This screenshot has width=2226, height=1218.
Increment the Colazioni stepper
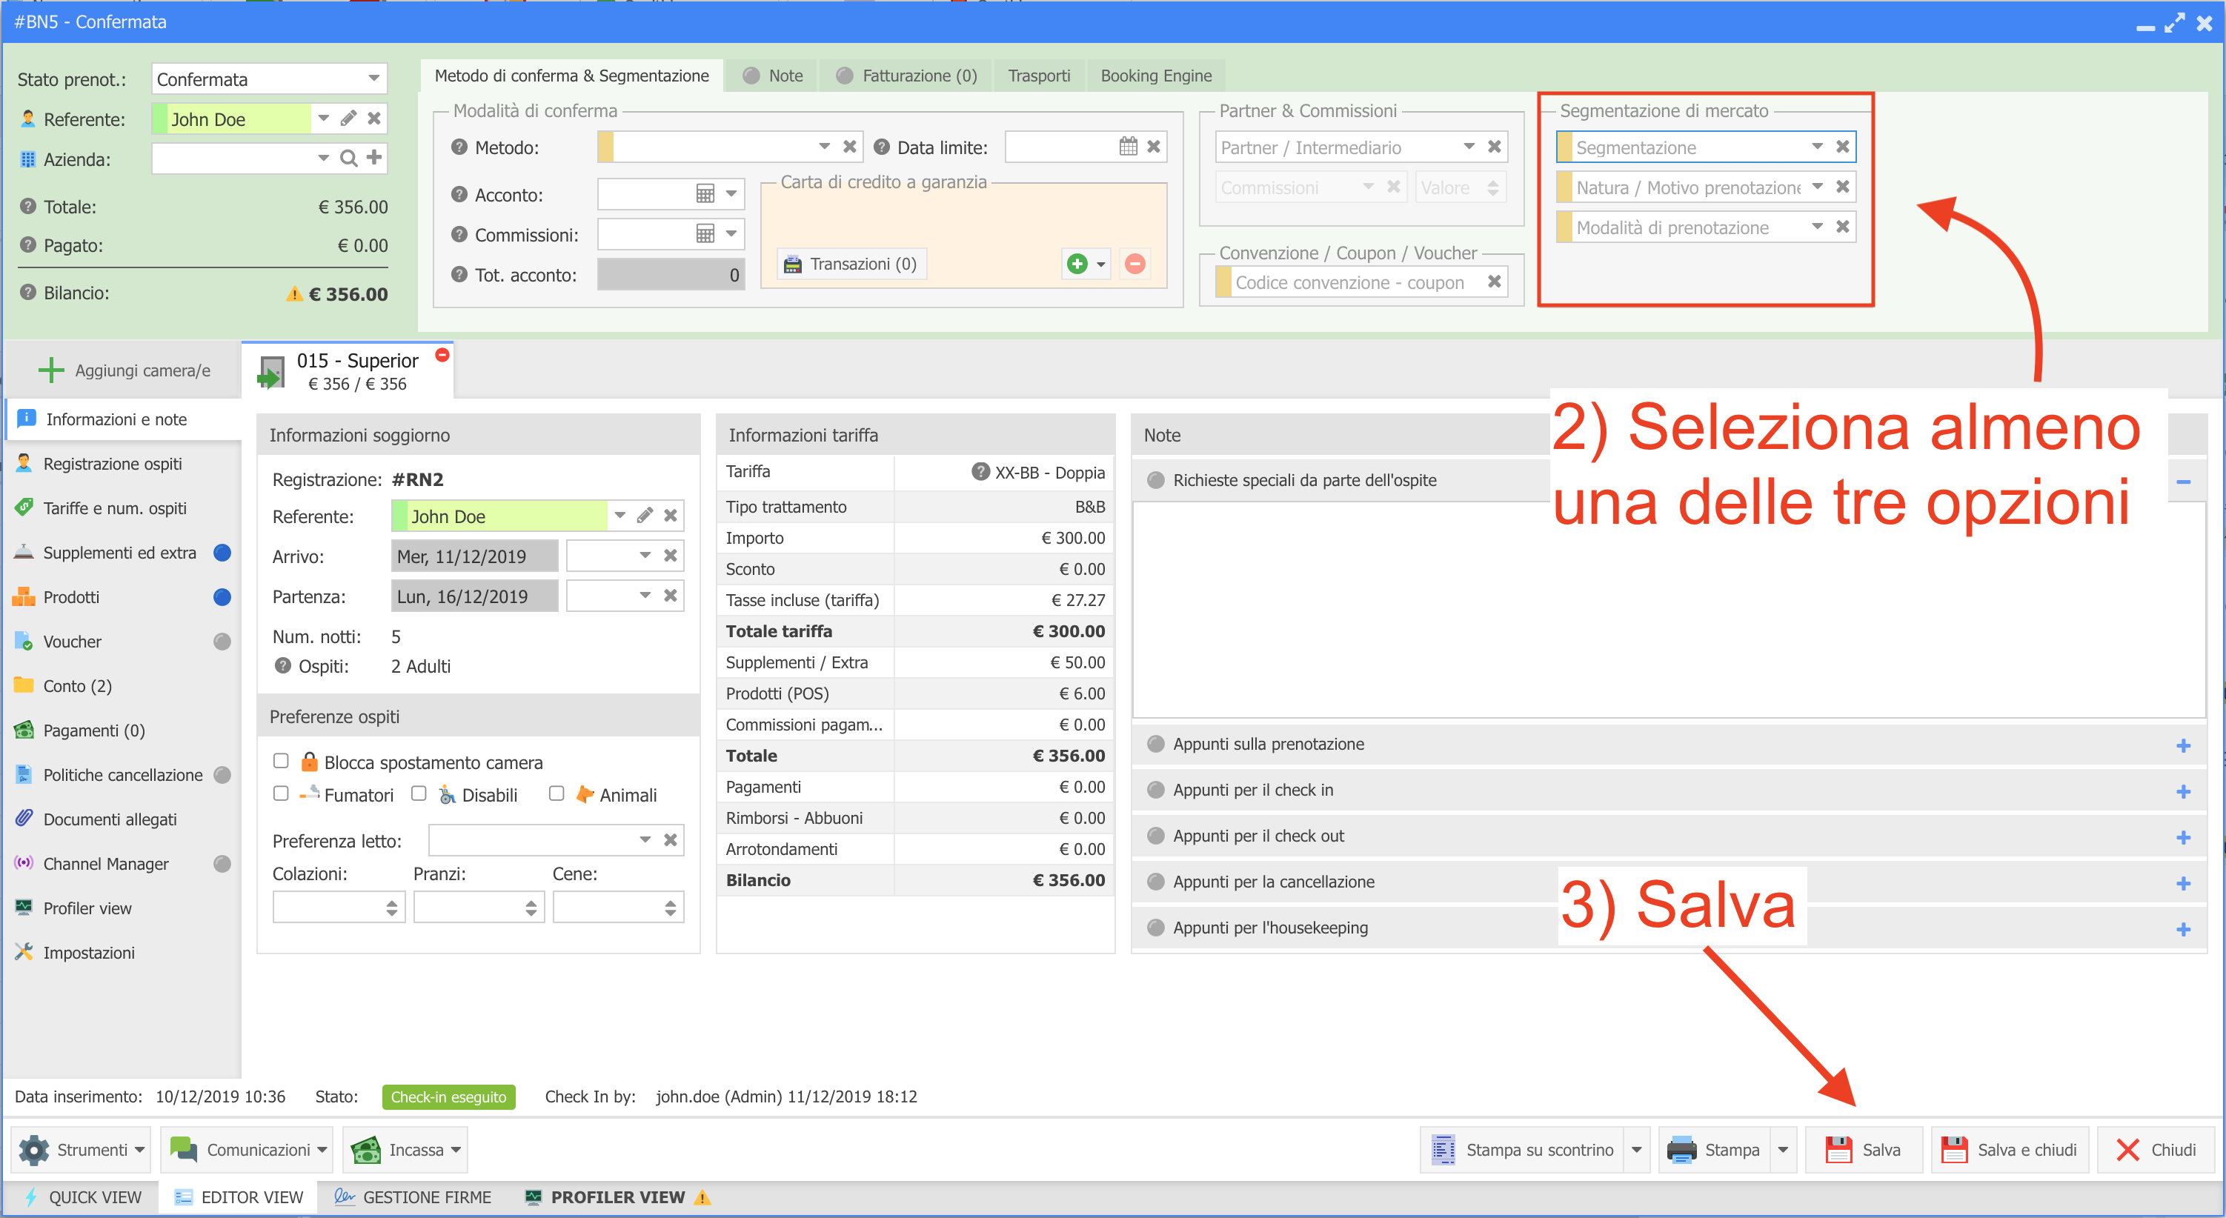click(391, 901)
